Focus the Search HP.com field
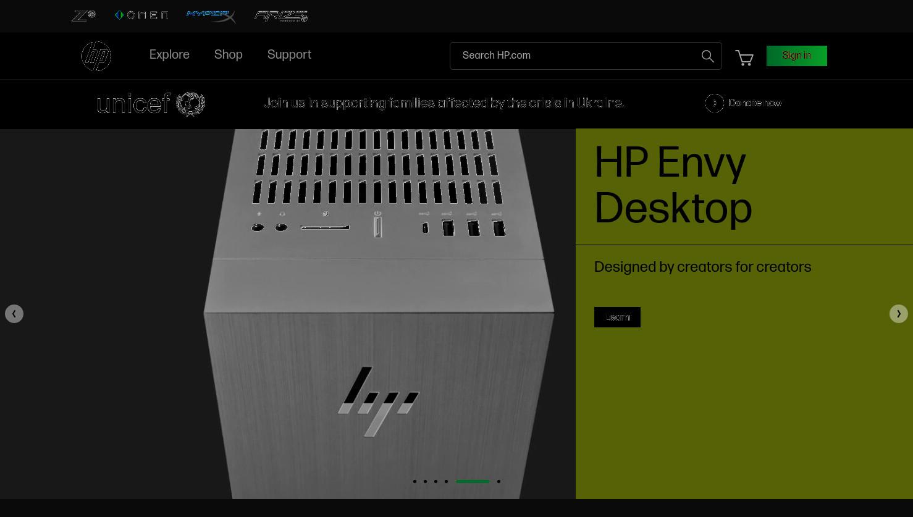The height and width of the screenshot is (517, 913). [x=586, y=56]
